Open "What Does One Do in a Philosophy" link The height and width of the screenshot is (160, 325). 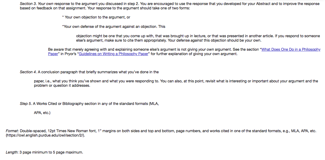click(291, 50)
